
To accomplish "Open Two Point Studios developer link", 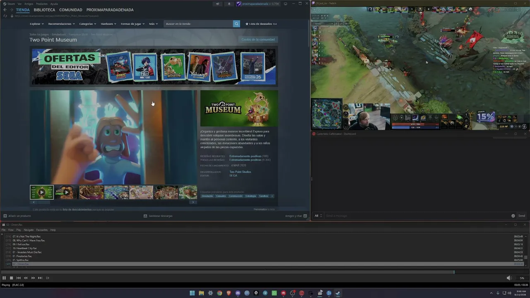I will pos(240,172).
